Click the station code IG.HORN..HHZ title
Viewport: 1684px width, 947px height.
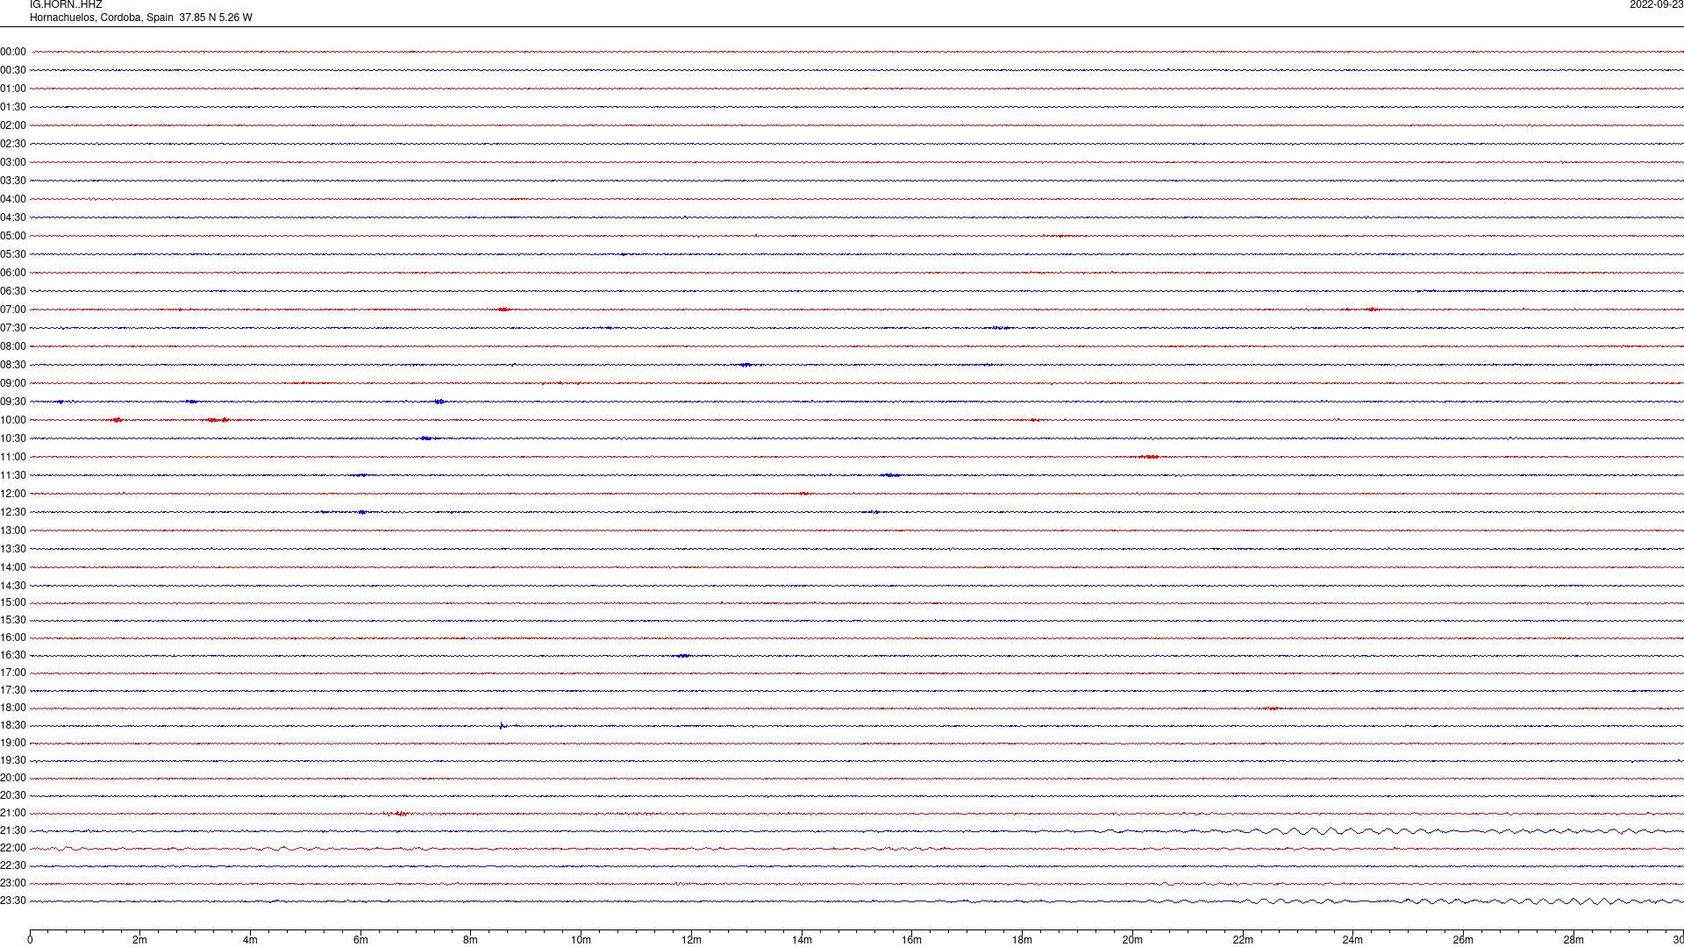(x=66, y=5)
